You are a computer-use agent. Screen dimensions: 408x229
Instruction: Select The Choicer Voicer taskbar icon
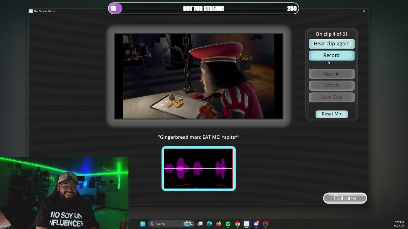coord(247,224)
